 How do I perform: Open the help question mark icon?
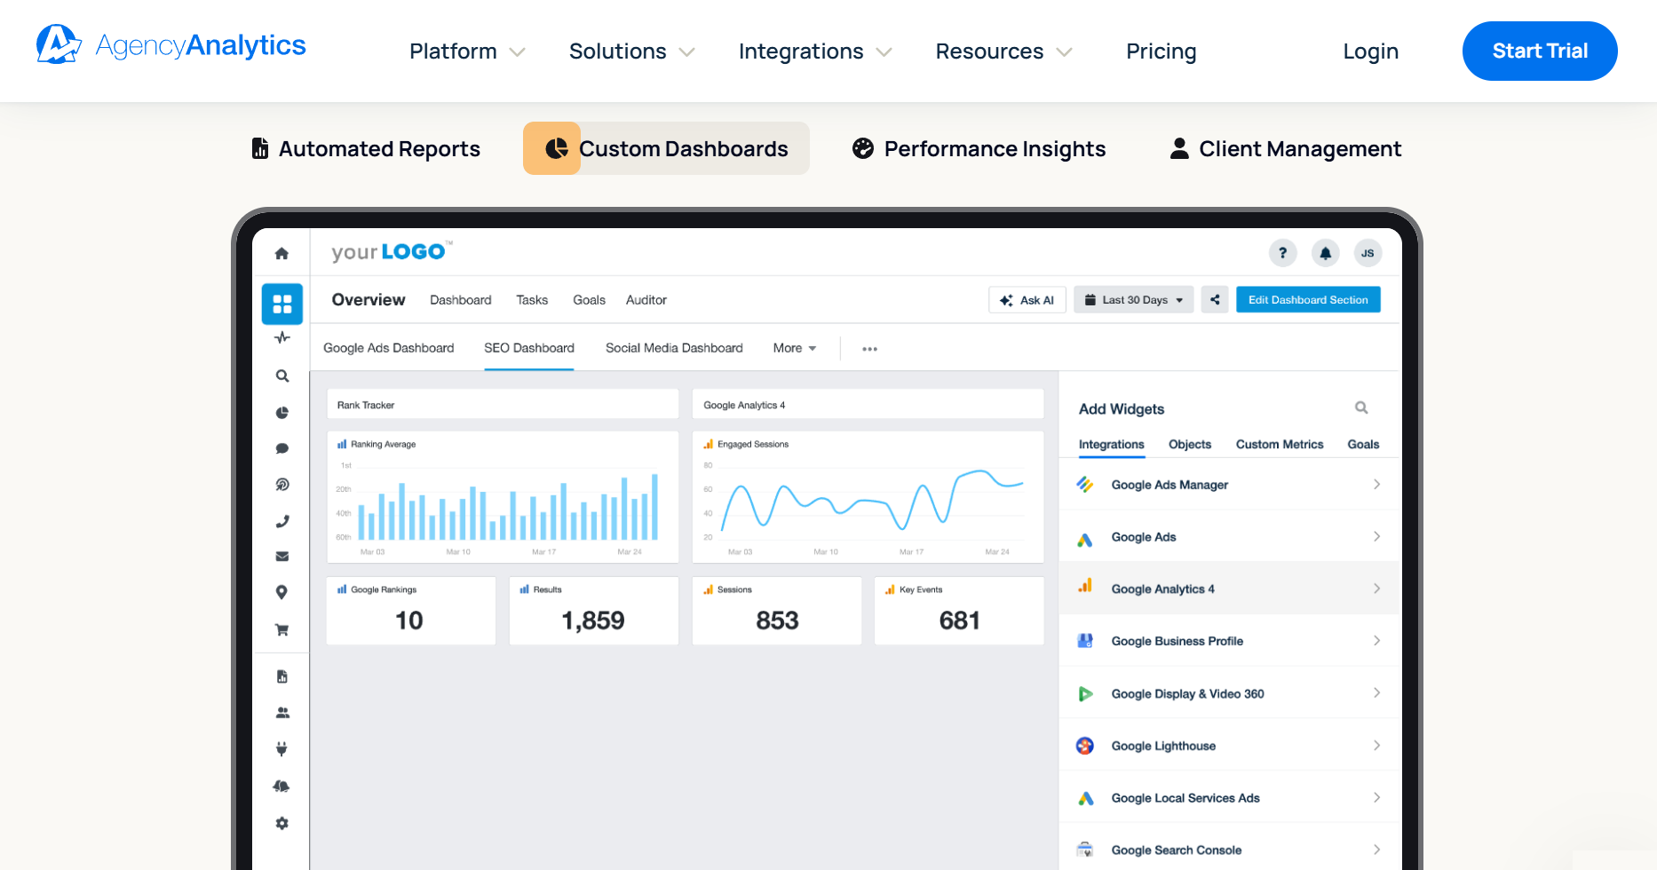tap(1282, 252)
